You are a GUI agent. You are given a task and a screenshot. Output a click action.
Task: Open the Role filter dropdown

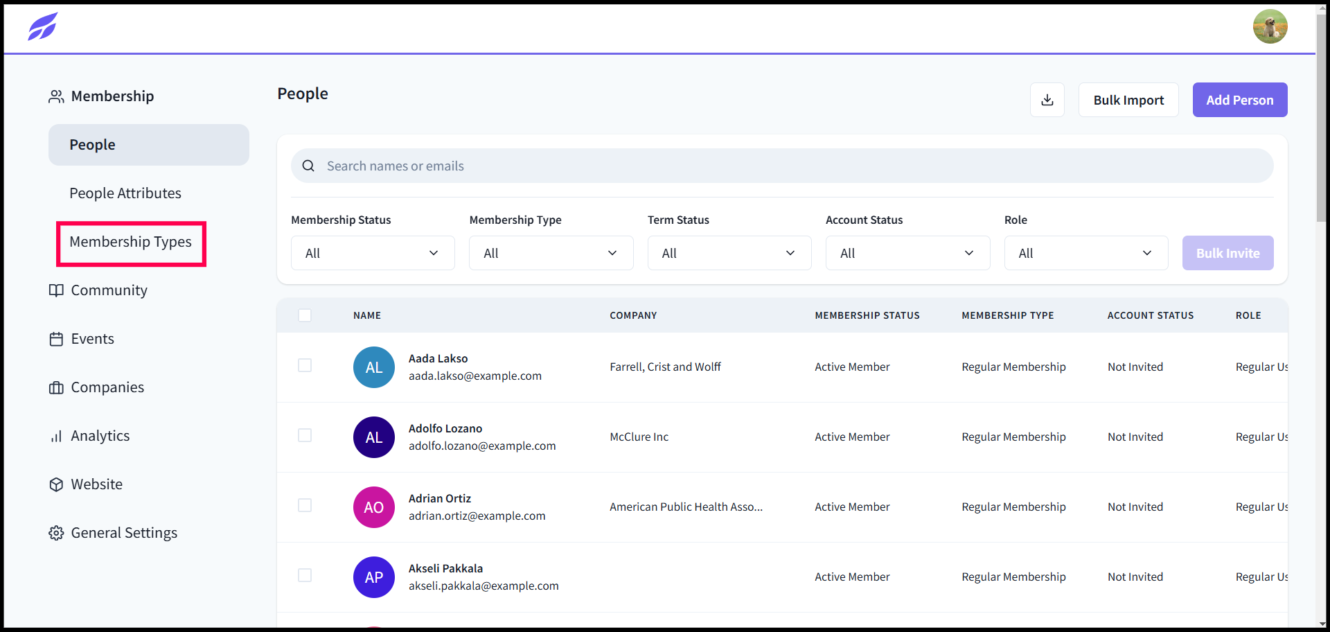(1085, 253)
